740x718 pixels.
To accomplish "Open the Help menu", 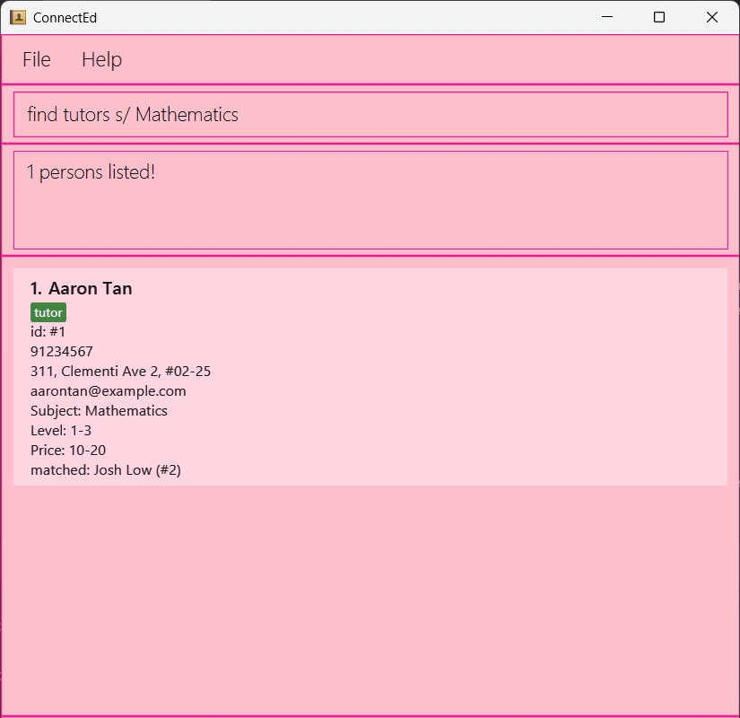I will click(x=101, y=59).
